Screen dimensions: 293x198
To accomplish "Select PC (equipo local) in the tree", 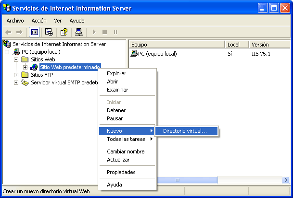I will (41, 52).
